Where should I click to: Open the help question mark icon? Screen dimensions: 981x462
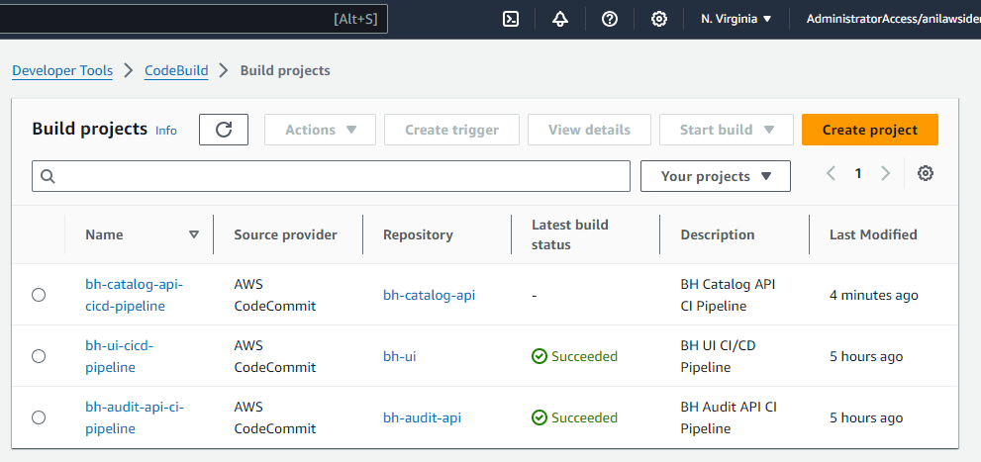click(610, 19)
